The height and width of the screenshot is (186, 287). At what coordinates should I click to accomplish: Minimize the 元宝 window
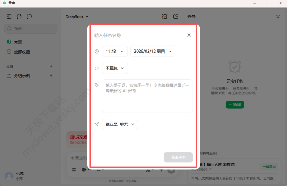(x=255, y=3)
